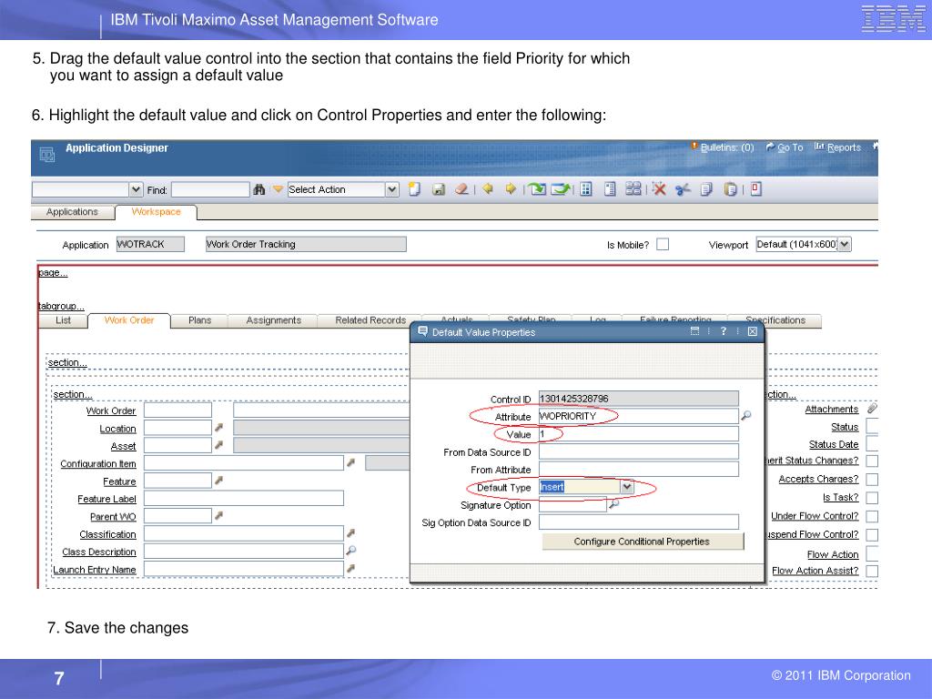Viewport: 932px width, 699px height.
Task: Open the query dropdown left of Find
Action: click(x=137, y=189)
